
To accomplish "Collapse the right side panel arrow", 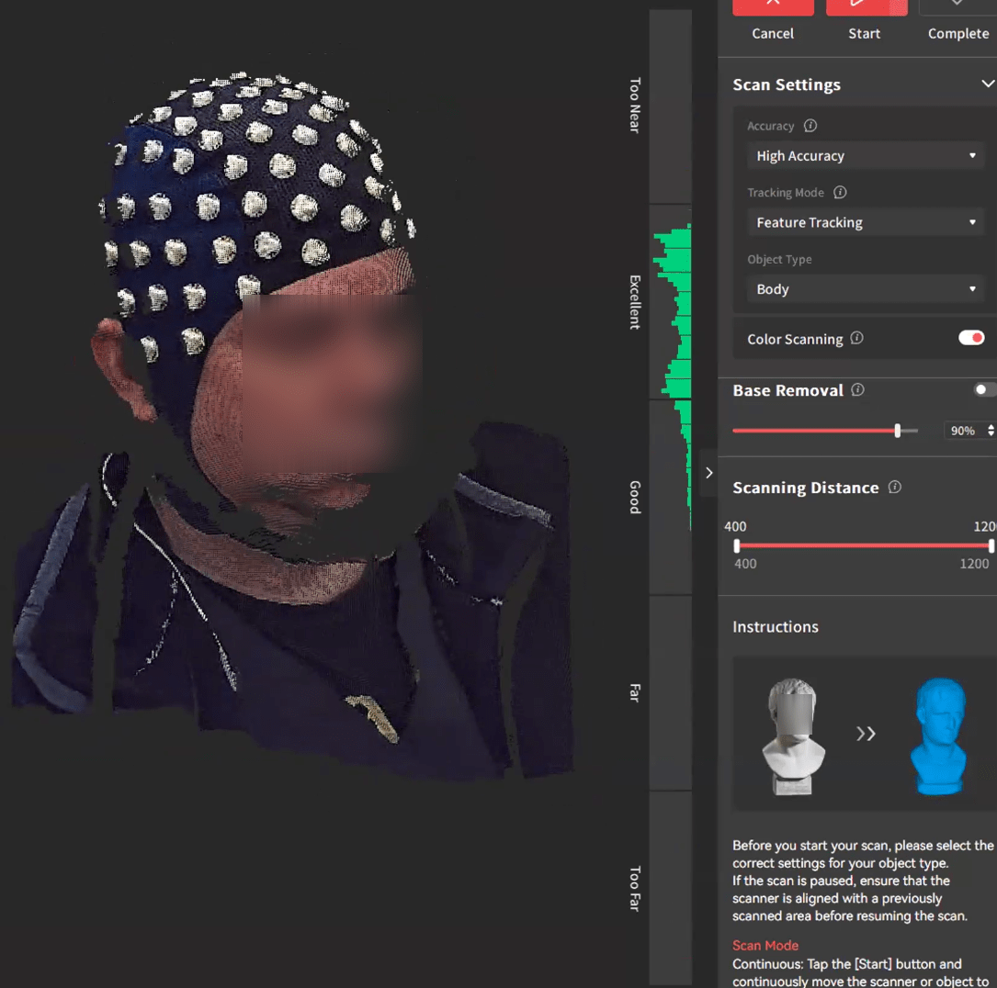I will pyautogui.click(x=708, y=473).
